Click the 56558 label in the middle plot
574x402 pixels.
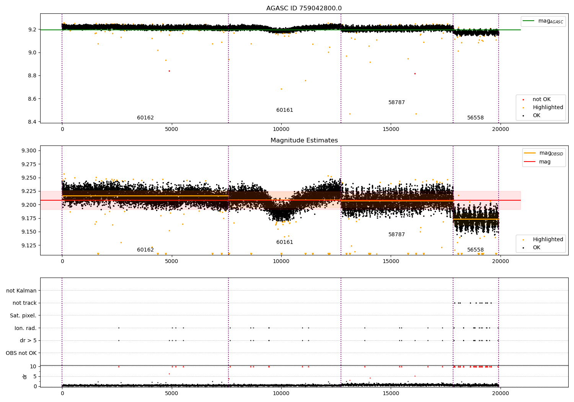[475, 250]
